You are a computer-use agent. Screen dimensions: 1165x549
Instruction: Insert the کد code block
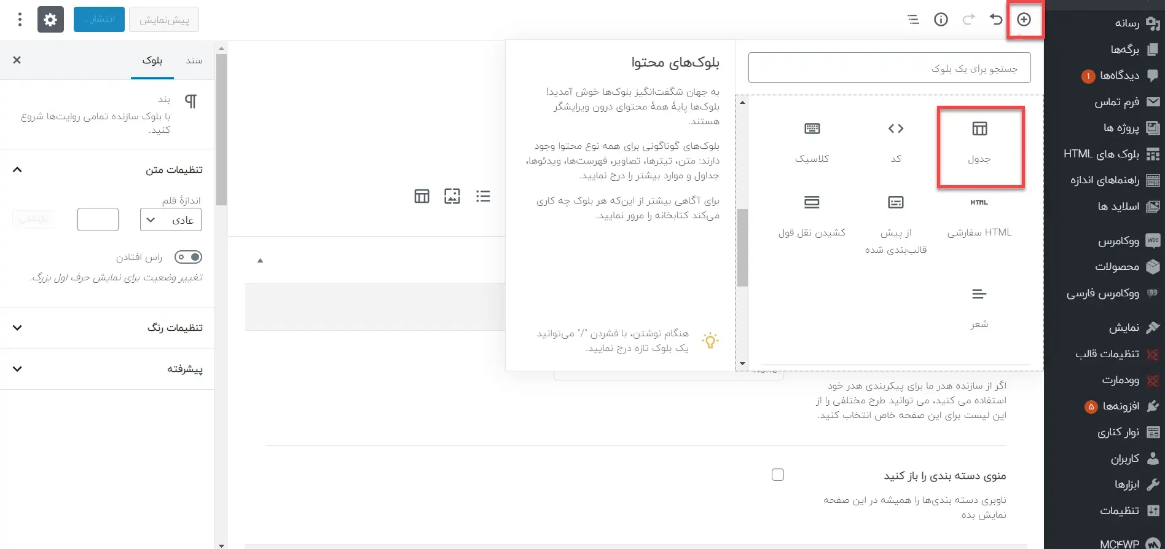pos(896,143)
